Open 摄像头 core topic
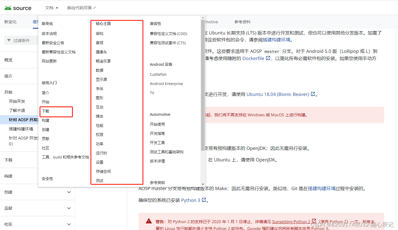This screenshot has width=398, height=230. tap(101, 52)
